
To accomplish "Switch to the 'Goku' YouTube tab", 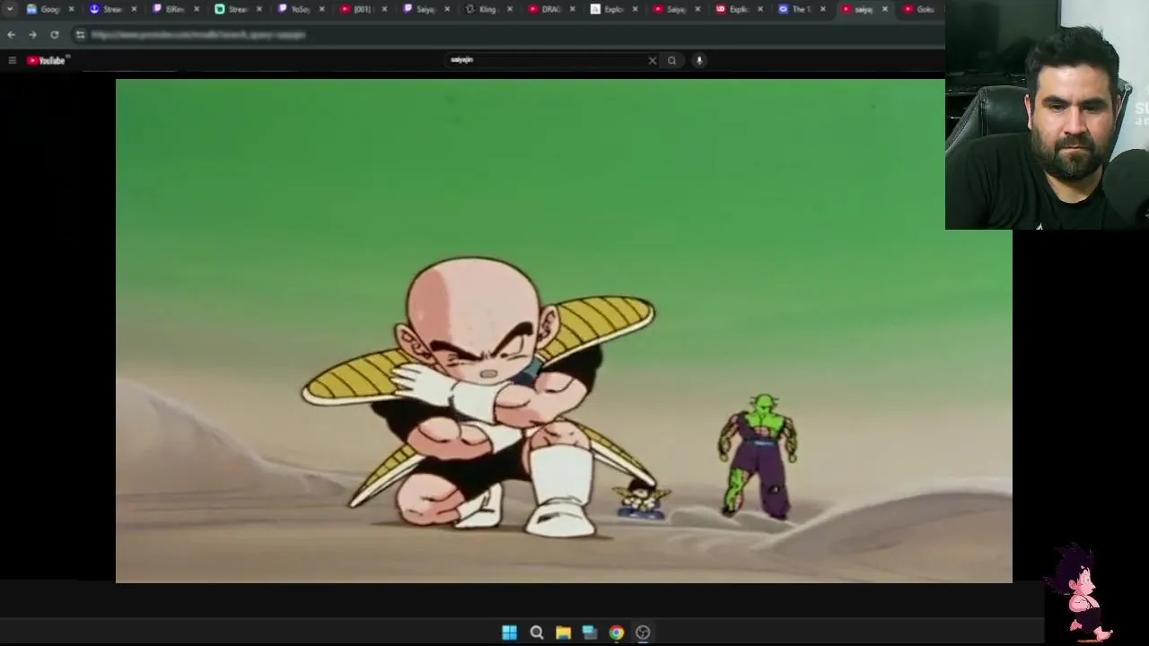I will [x=921, y=9].
